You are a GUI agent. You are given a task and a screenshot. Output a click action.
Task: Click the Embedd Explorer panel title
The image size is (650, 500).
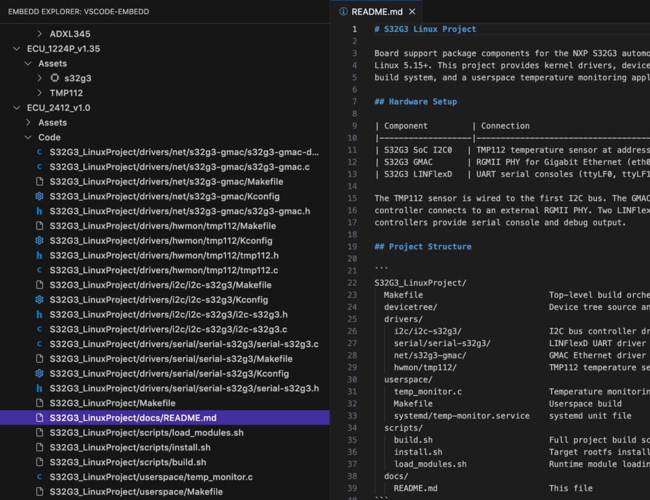[78, 12]
